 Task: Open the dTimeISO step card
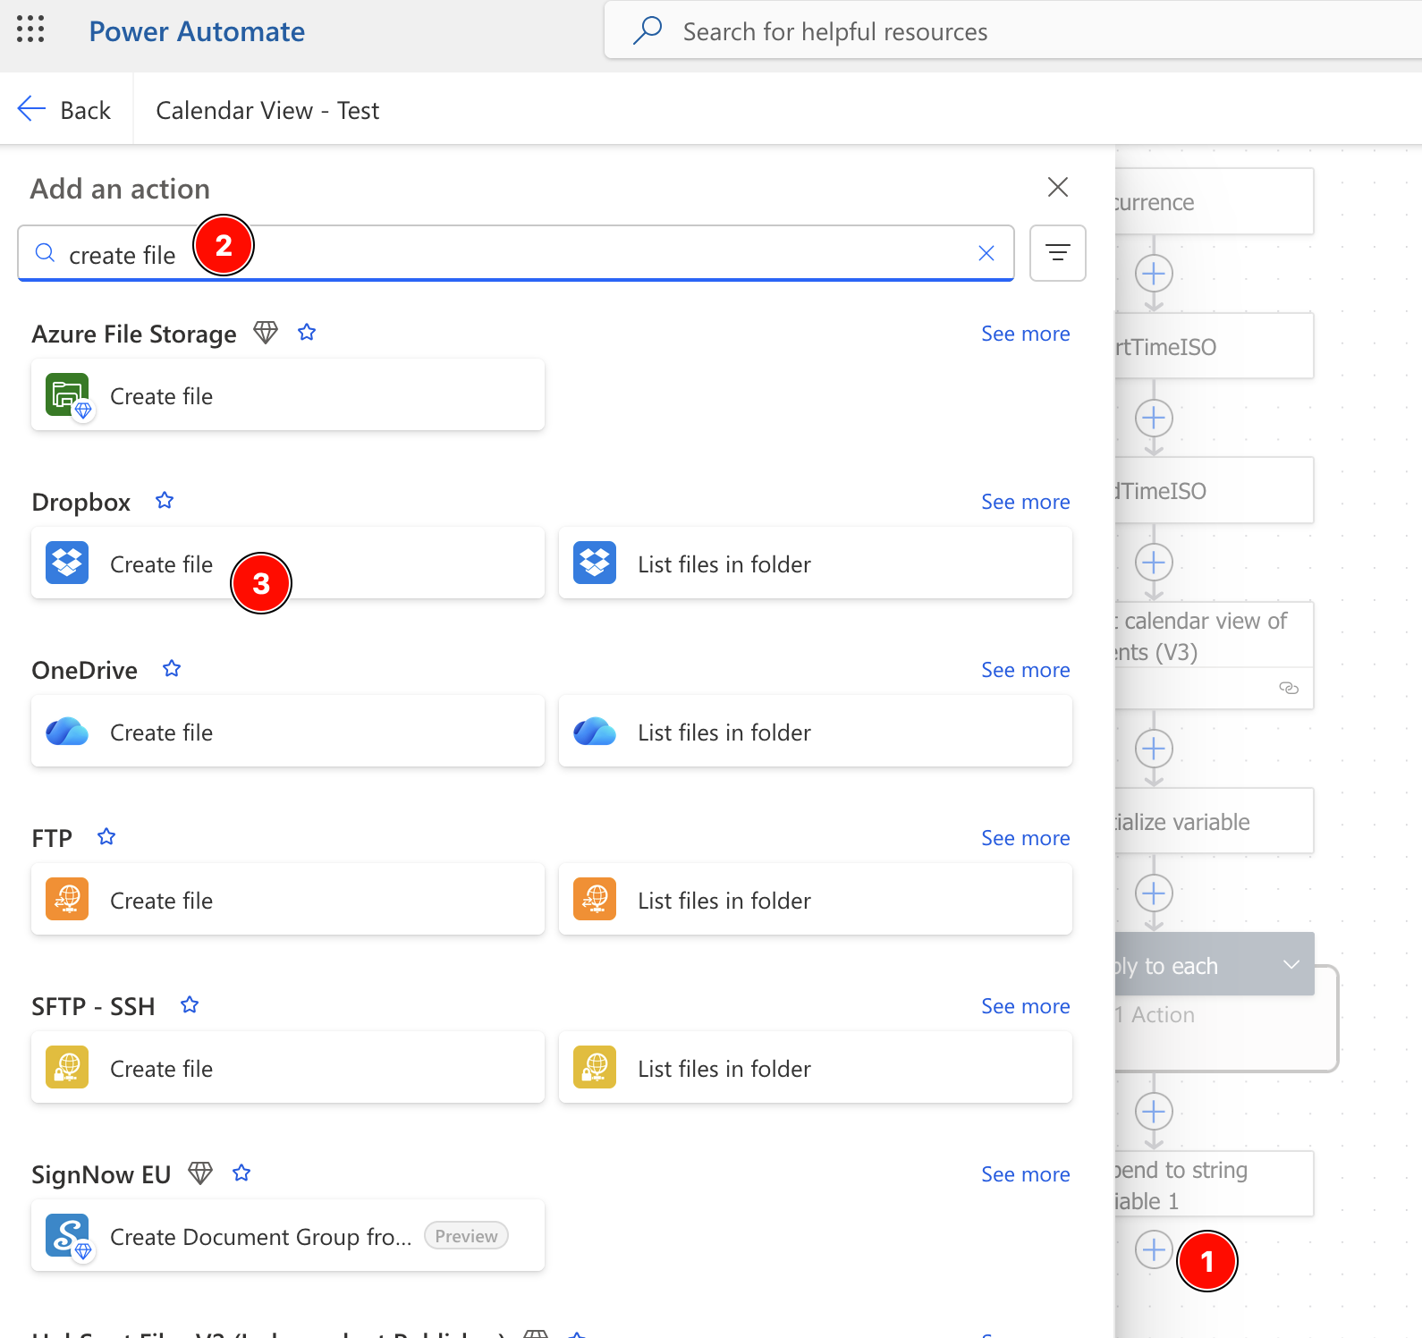[x=1214, y=491]
